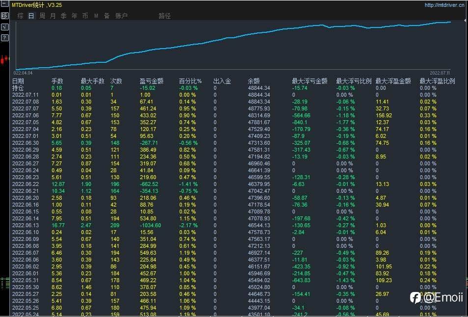Open the 年 (yearly) tab
Viewport: 468px width, 317px height.
pos(74,16)
